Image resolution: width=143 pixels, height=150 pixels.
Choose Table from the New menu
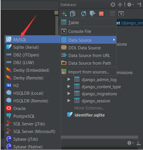[88, 23]
